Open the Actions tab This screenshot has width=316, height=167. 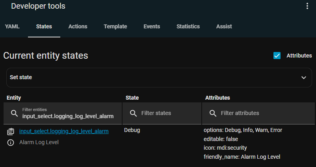pyautogui.click(x=78, y=26)
